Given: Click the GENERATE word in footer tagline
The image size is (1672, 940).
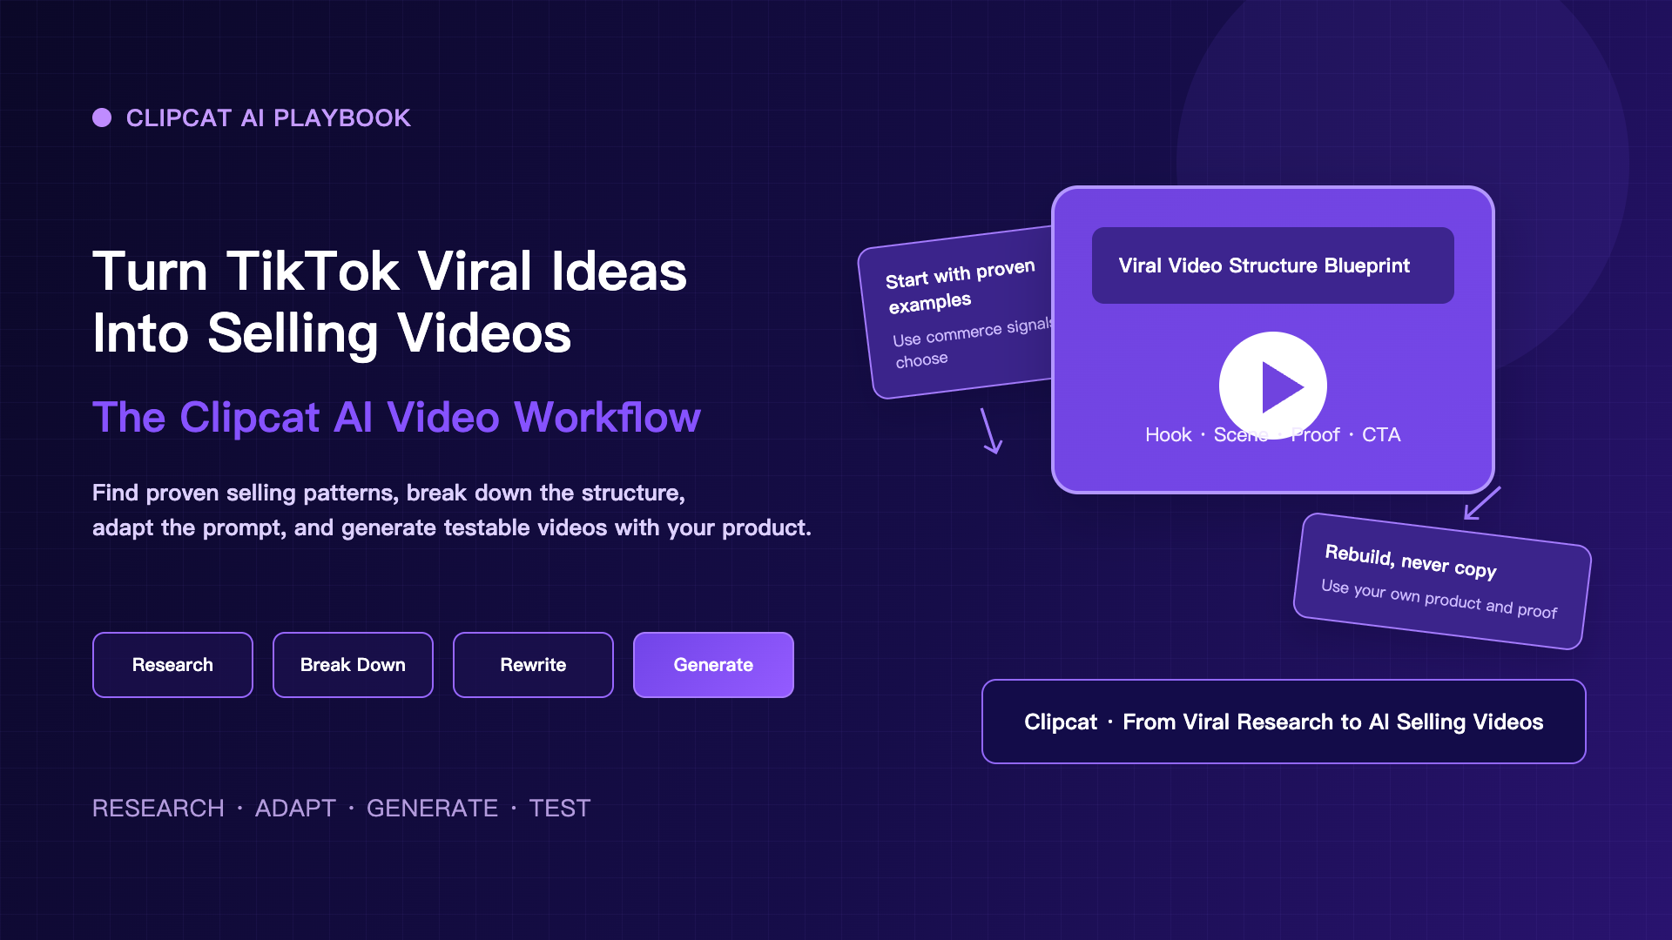Looking at the screenshot, I should [x=432, y=809].
